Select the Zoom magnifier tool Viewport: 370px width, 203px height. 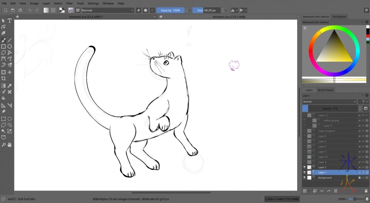[x=3, y=144]
